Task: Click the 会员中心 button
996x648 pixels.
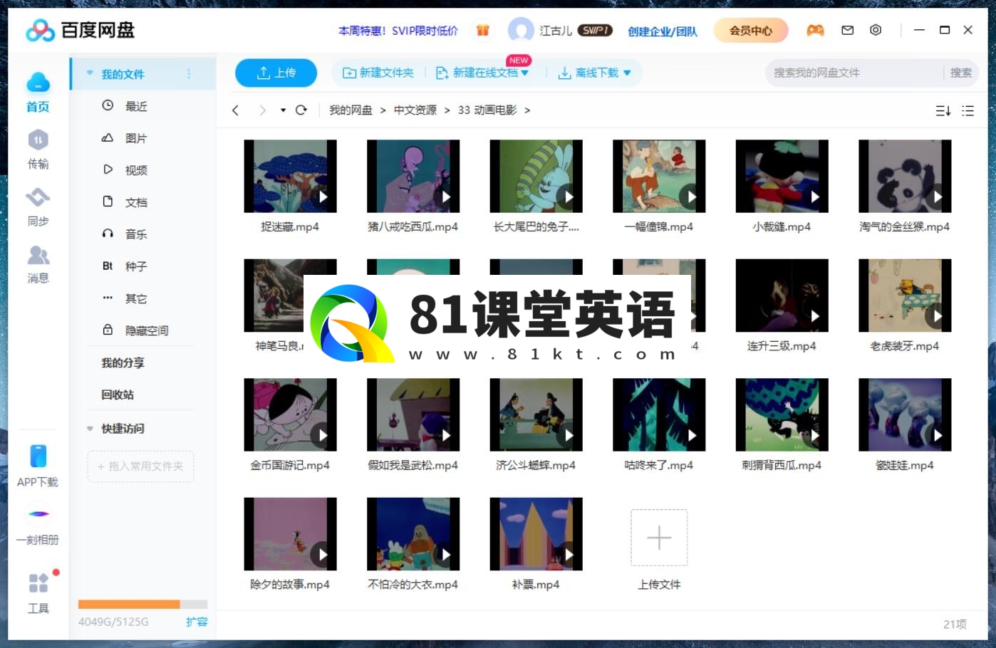Action: [x=751, y=31]
